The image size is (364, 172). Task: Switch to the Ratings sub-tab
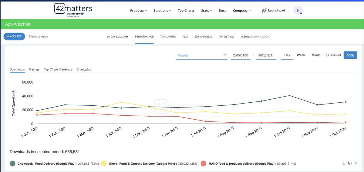point(34,69)
